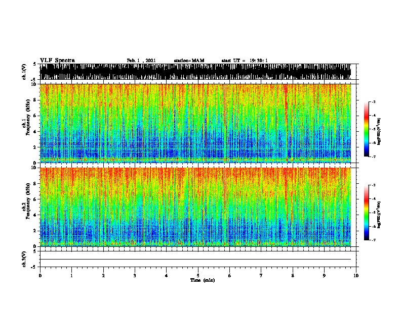Click time axis tick label "5"
This screenshot has width=401, height=309.
tap(198, 276)
